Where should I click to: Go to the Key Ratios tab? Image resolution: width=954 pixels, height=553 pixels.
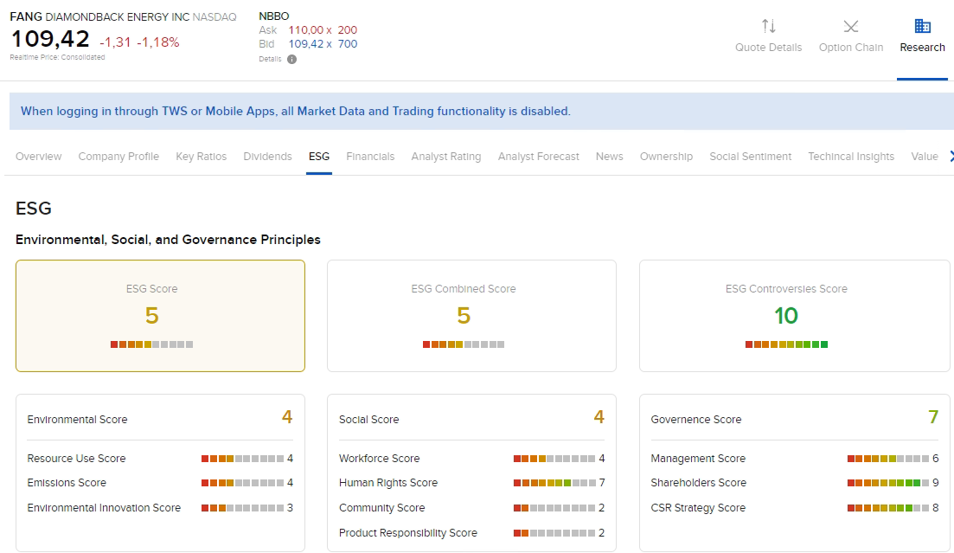[x=201, y=157]
